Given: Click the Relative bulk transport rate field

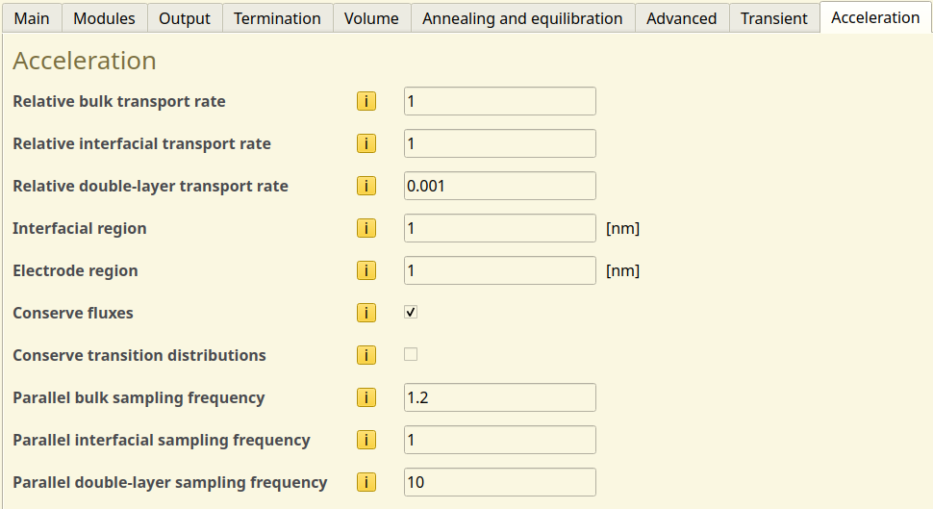Looking at the screenshot, I should [499, 101].
